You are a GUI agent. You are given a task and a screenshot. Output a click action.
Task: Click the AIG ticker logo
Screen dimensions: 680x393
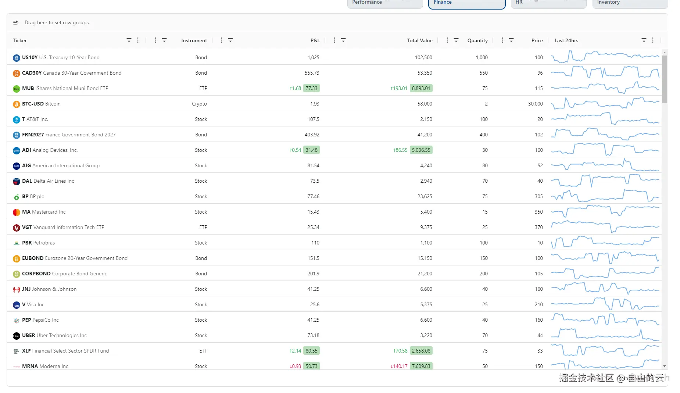click(x=17, y=166)
